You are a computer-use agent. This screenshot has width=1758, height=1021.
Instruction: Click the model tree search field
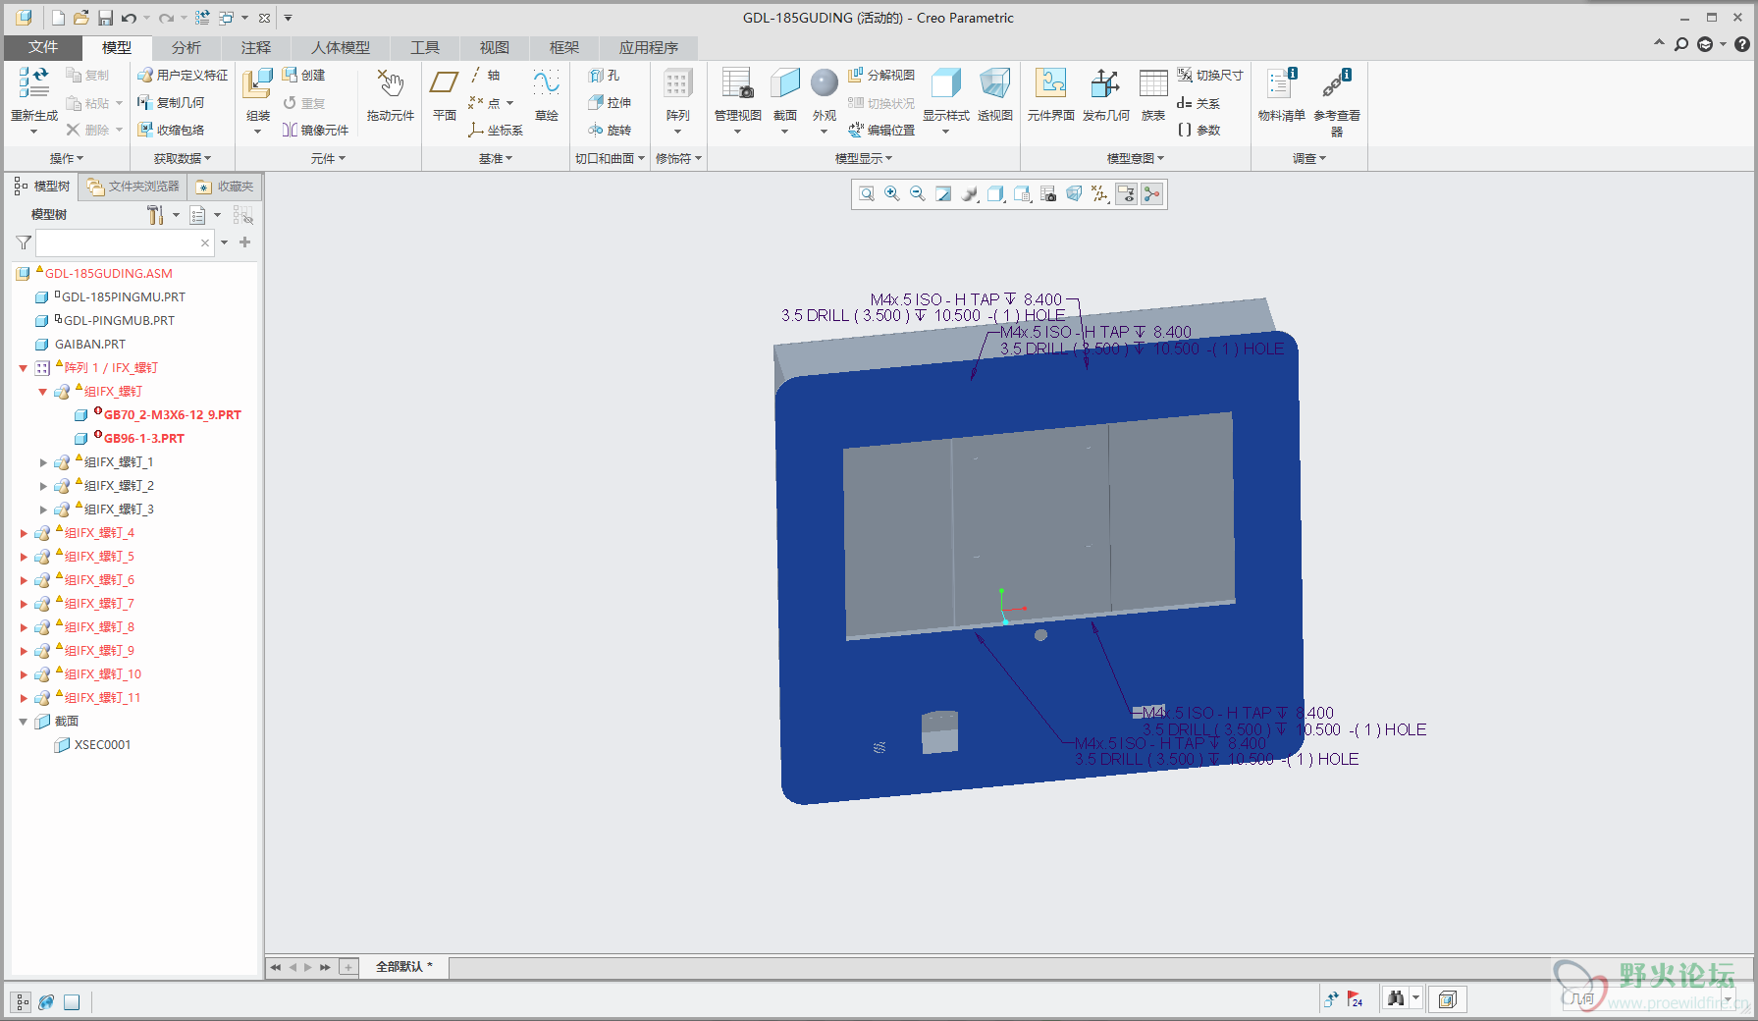click(125, 242)
